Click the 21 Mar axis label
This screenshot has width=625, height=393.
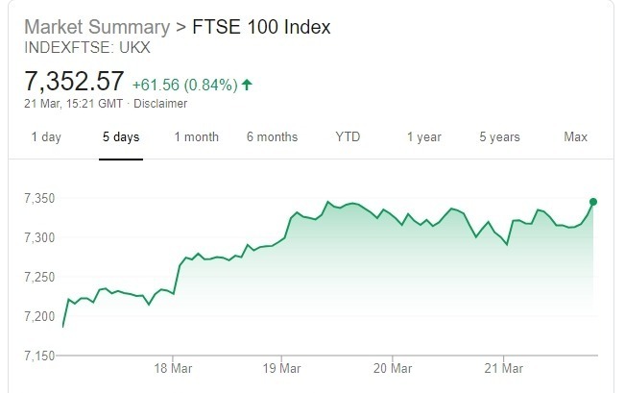503,368
